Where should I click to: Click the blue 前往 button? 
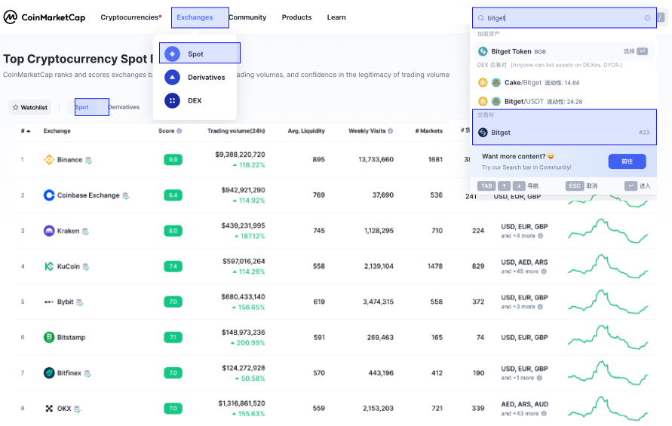(627, 161)
